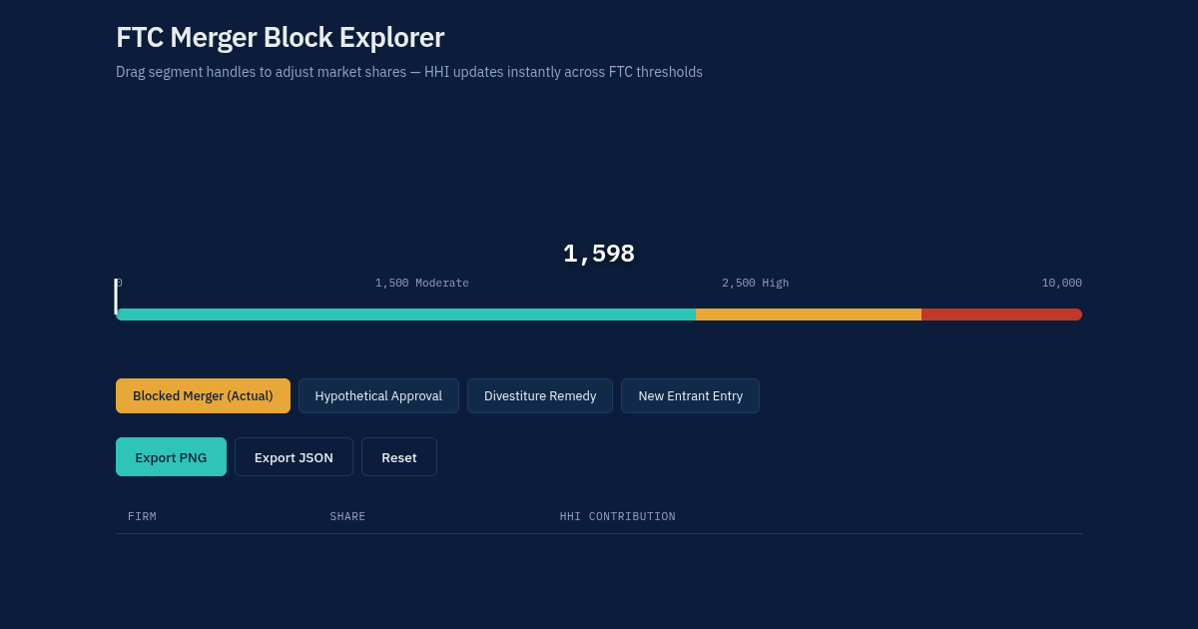Screen dimensions: 1198x629
Task: Click the FIRM column header
Action: coord(142,516)
